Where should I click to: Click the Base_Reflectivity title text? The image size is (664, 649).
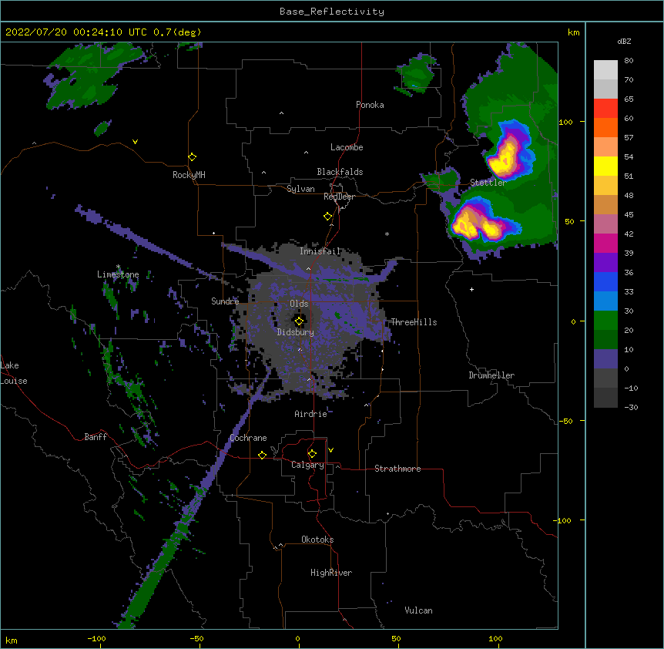[332, 12]
